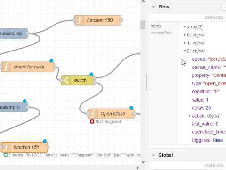226x170 pixels.
Task: Click the function 151 JSON status text
Action: click(74, 155)
